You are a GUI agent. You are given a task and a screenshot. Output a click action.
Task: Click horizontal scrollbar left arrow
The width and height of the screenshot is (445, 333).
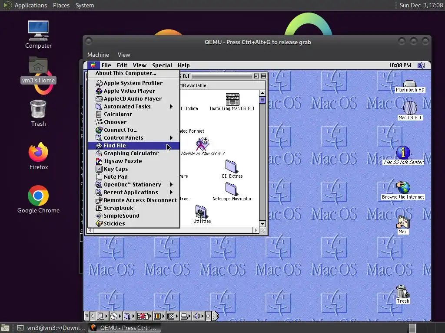coord(90,231)
